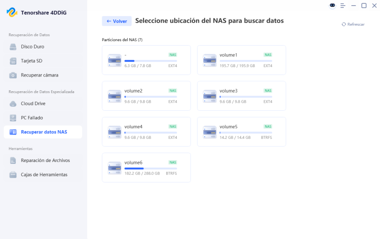Click the refresh circular arrow icon
The width and height of the screenshot is (380, 239).
click(x=343, y=24)
